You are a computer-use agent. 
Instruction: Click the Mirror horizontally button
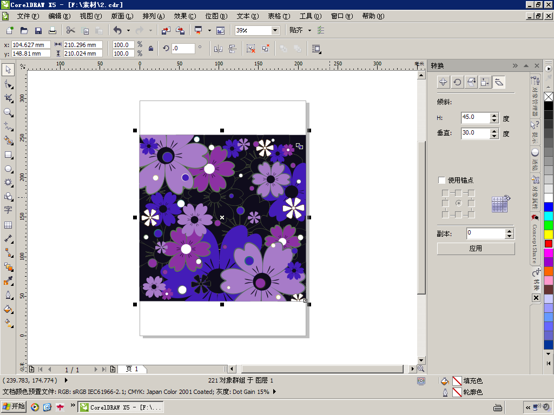pyautogui.click(x=218, y=49)
